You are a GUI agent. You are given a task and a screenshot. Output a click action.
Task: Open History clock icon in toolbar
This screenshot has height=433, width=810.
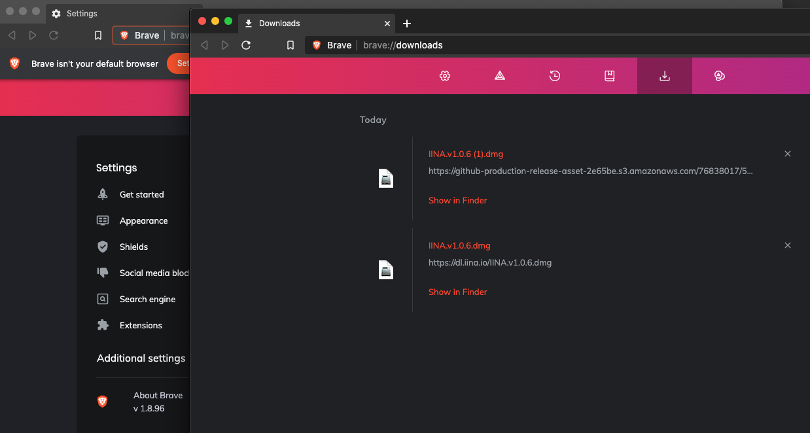[x=555, y=76]
